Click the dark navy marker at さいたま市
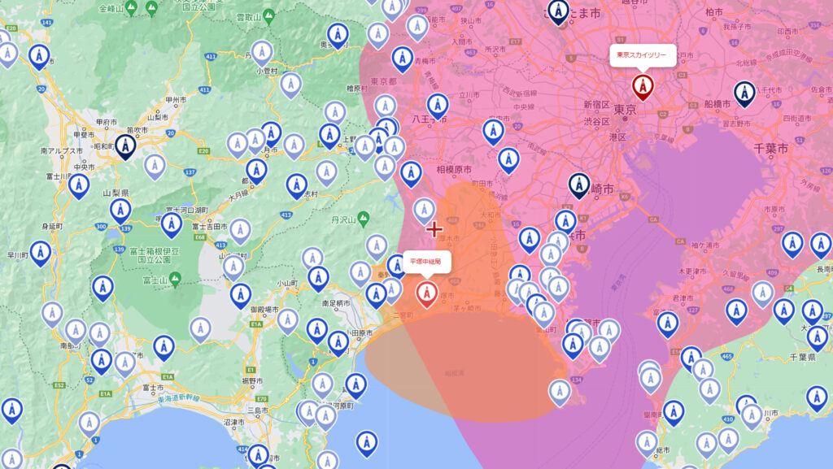833x469 pixels. click(557, 11)
